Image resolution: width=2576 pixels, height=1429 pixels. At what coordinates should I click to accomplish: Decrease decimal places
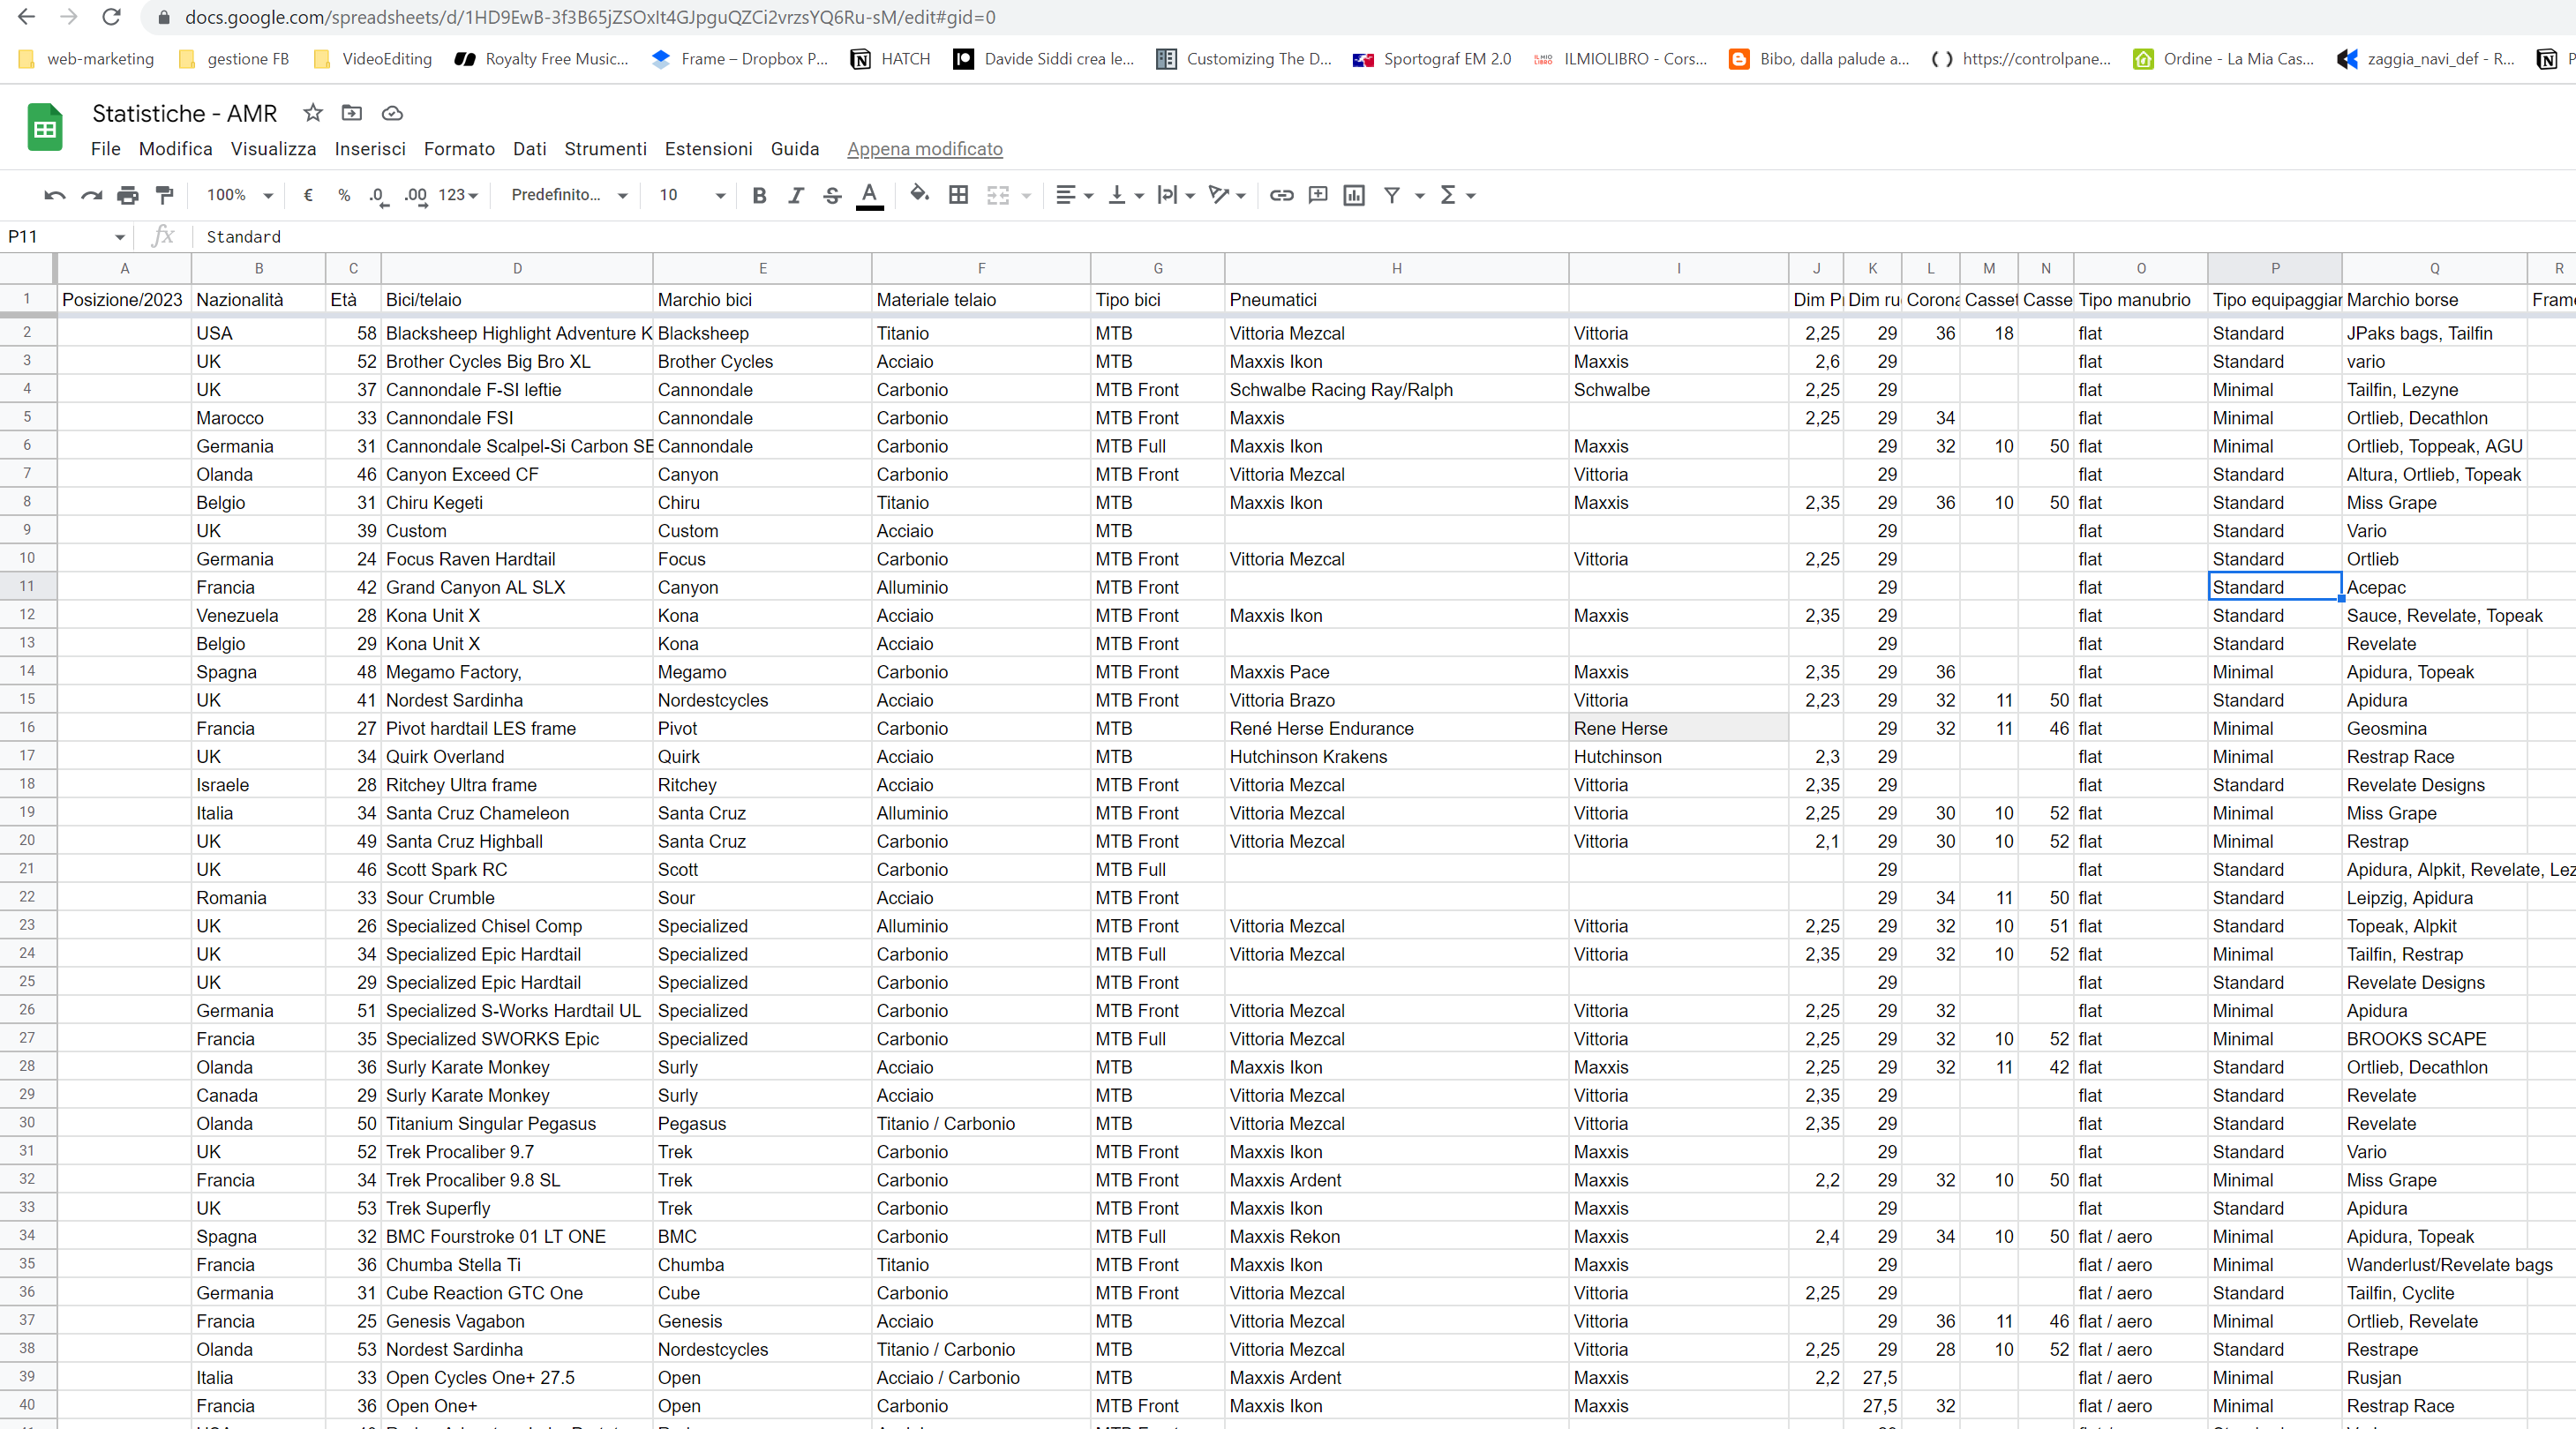pos(377,196)
